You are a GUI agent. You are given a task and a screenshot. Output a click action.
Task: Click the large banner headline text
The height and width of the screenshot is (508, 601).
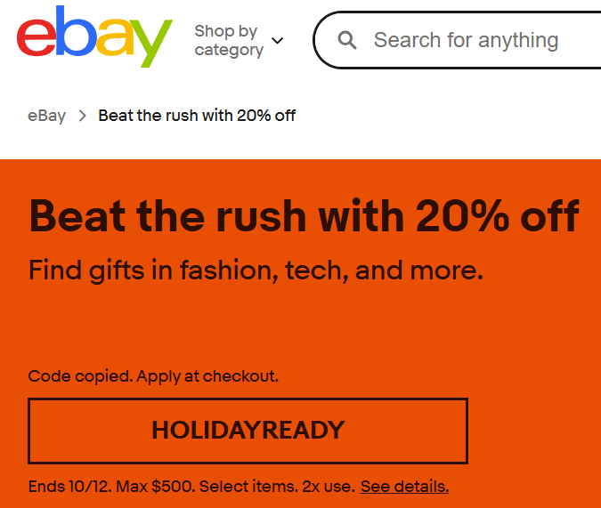click(x=304, y=215)
